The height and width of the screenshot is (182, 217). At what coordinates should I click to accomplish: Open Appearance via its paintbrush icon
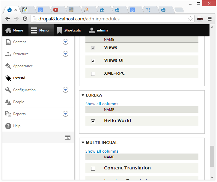pos(8,66)
